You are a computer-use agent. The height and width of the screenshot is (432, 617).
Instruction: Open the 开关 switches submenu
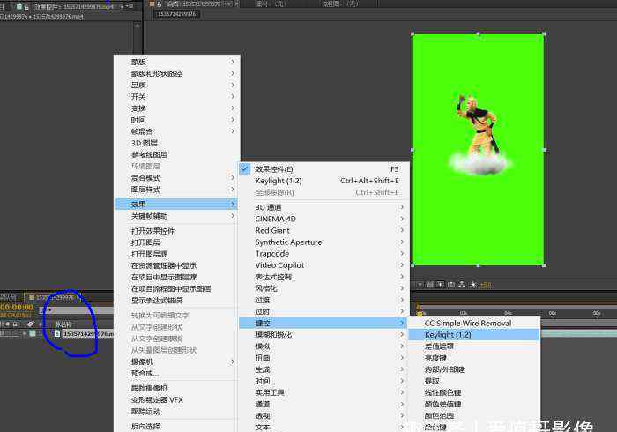[x=176, y=96]
